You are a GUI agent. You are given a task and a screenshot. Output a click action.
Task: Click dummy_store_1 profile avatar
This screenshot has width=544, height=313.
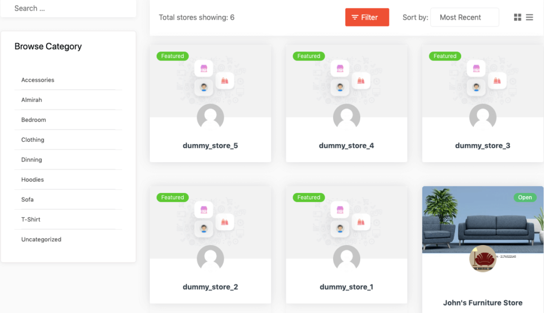tap(346, 258)
